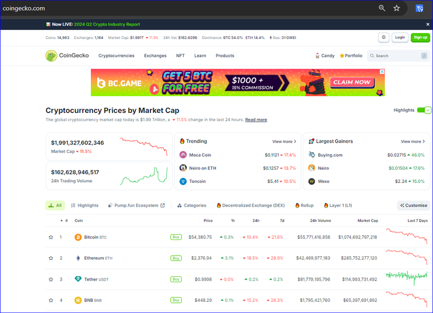433x313 pixels.
Task: Click the browser zoom magnifier icon
Action: click(x=382, y=8)
